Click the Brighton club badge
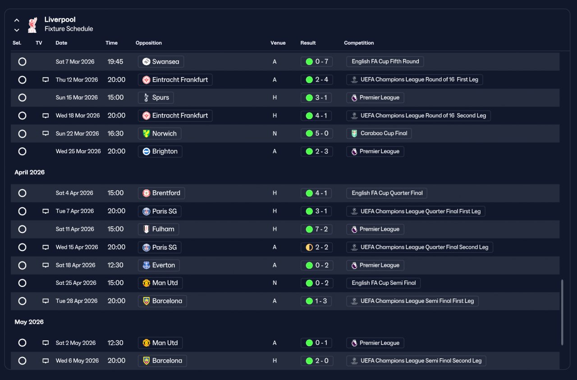577x380 pixels. click(146, 151)
